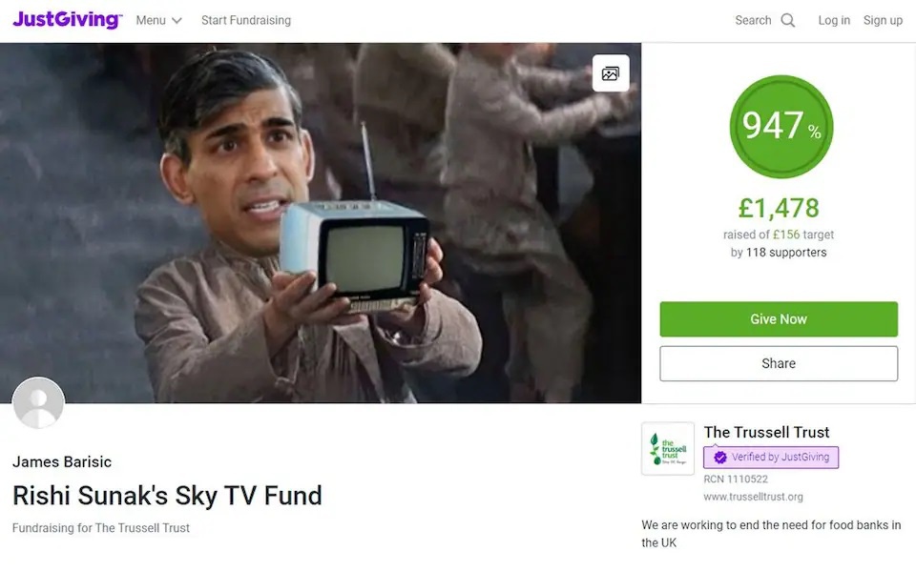Screen dimensions: 916x572
Task: Click the Sign up link
Action: (883, 20)
